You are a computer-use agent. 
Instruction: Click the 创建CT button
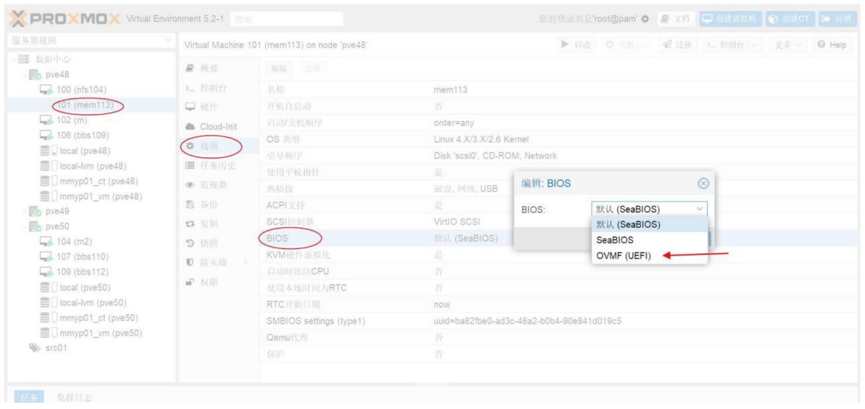coord(789,19)
